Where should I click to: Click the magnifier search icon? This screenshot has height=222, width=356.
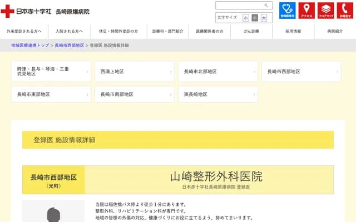(x=266, y=6)
